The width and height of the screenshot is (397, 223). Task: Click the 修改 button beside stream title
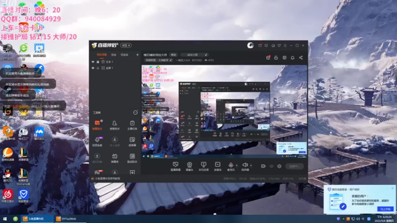coord(173,55)
